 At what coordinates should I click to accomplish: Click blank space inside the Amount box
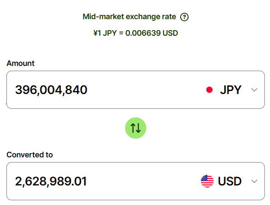click(x=146, y=90)
